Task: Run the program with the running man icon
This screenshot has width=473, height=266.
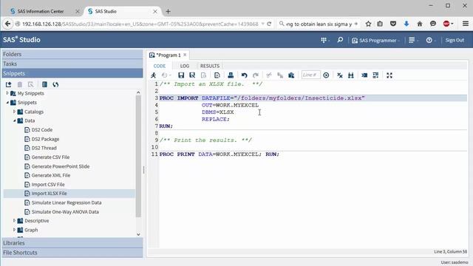Action: (x=154, y=75)
